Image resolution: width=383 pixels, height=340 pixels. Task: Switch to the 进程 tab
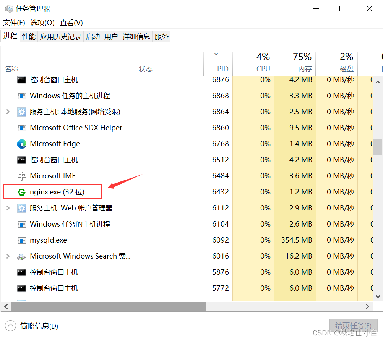(x=10, y=36)
